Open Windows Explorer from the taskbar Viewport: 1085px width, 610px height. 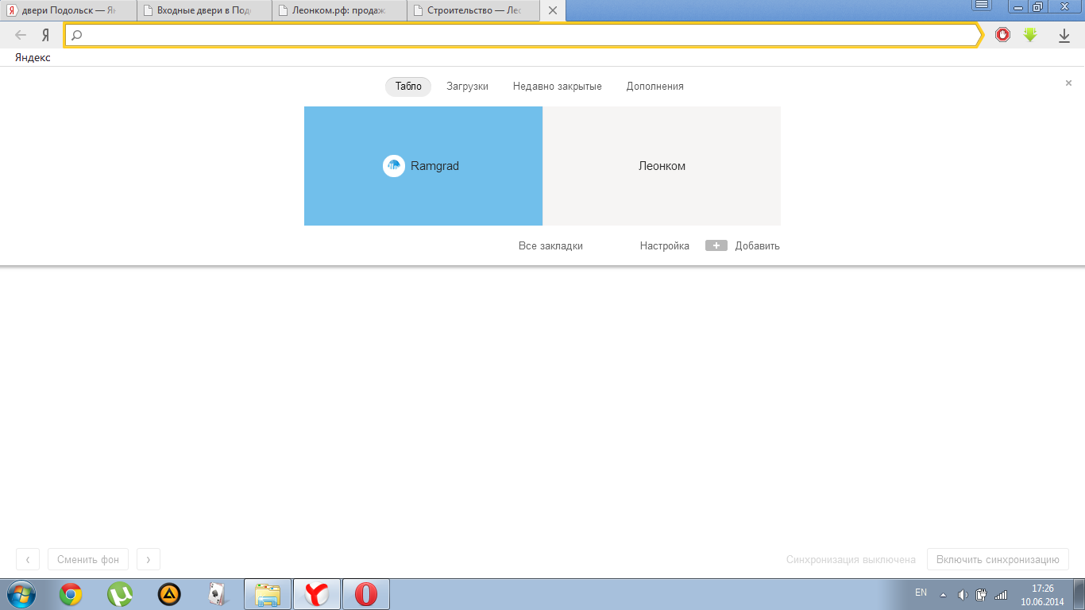pyautogui.click(x=268, y=594)
